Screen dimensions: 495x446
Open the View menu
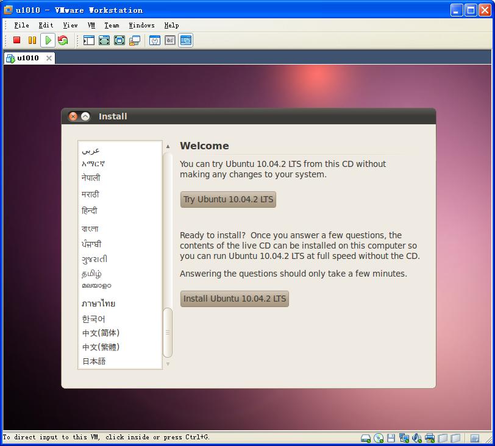70,25
